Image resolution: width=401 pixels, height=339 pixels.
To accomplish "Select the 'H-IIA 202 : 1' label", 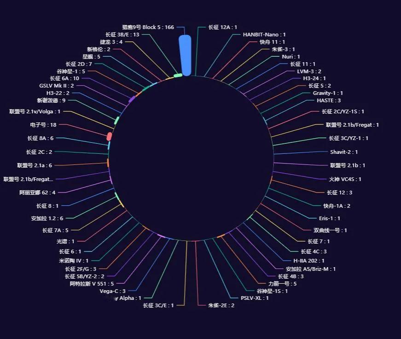I will 308,261.
